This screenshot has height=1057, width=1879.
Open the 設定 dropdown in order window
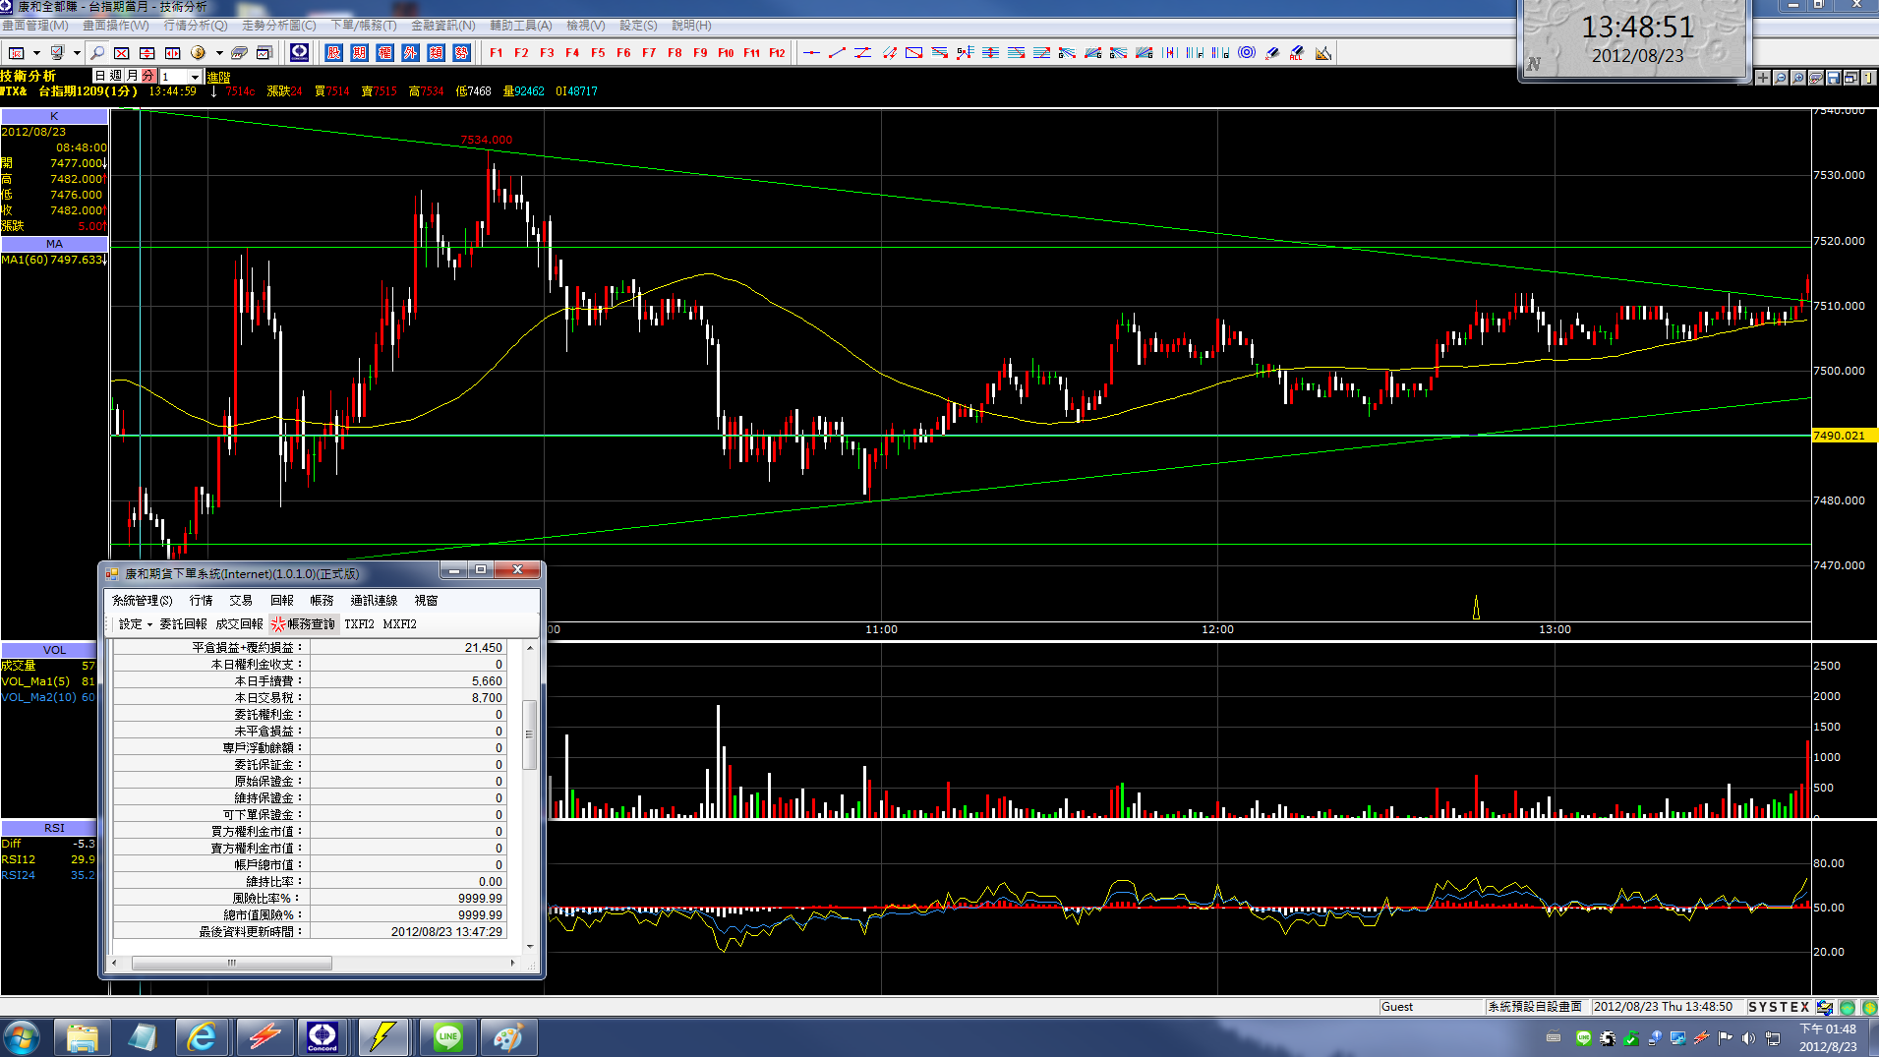click(135, 624)
